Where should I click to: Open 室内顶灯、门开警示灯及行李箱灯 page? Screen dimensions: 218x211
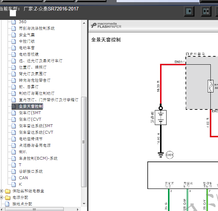pyautogui.click(x=49, y=100)
